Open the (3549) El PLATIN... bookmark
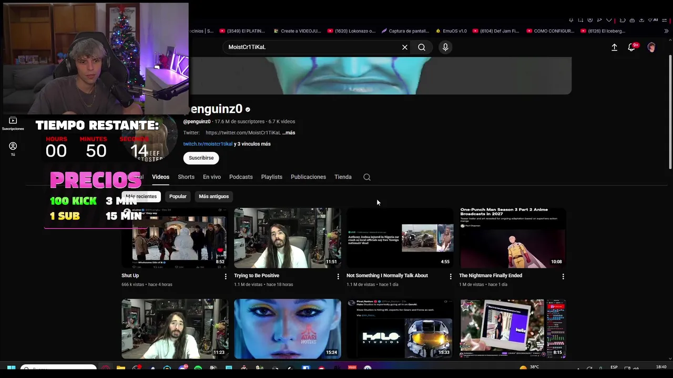Image resolution: width=673 pixels, height=378 pixels. 242,31
